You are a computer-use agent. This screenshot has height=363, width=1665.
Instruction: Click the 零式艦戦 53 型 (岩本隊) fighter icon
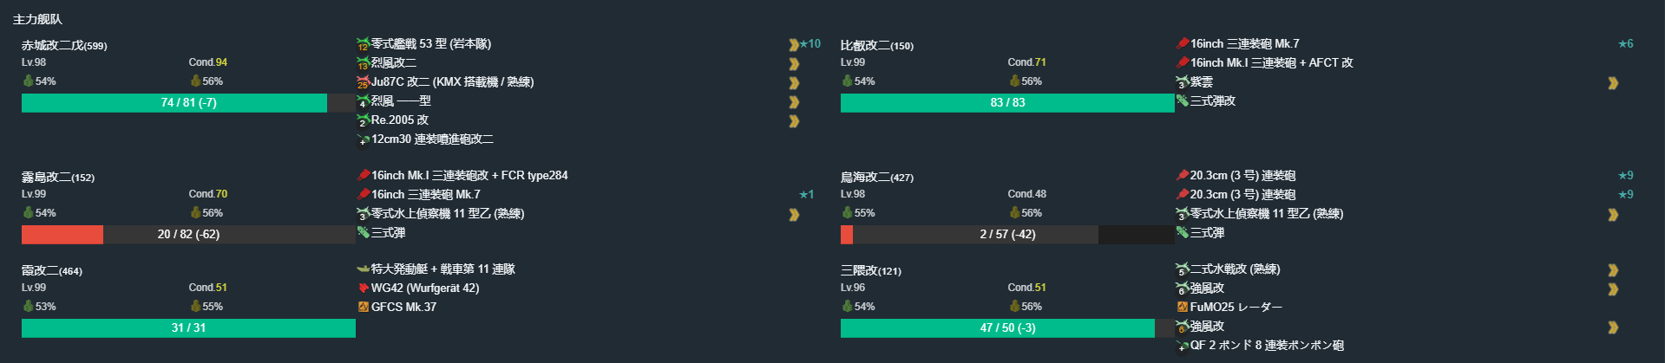pos(363,44)
